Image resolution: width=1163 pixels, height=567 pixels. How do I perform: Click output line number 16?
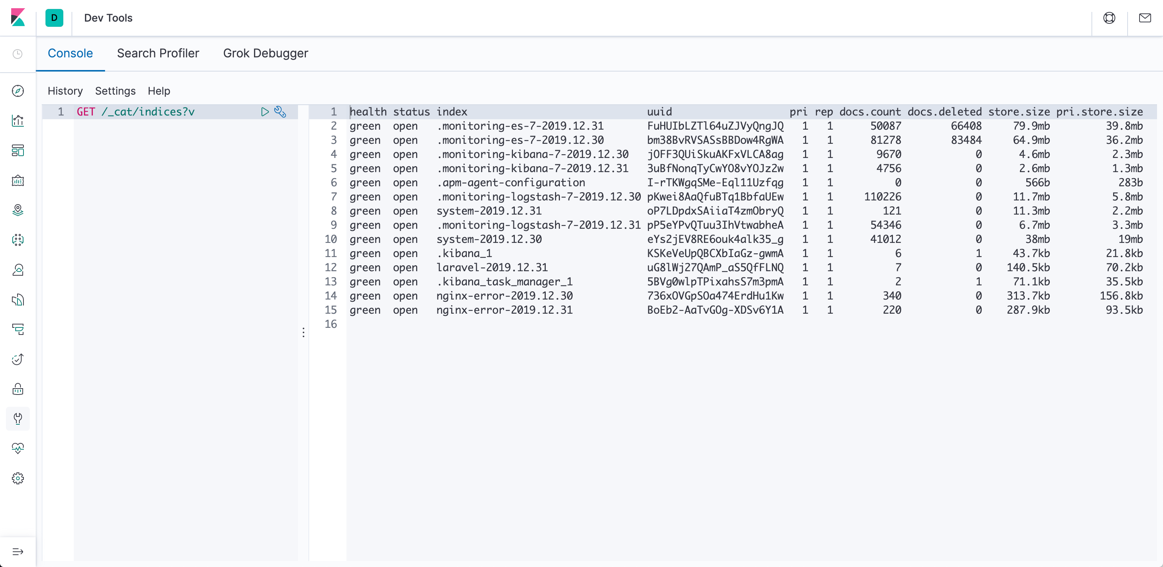pyautogui.click(x=330, y=324)
